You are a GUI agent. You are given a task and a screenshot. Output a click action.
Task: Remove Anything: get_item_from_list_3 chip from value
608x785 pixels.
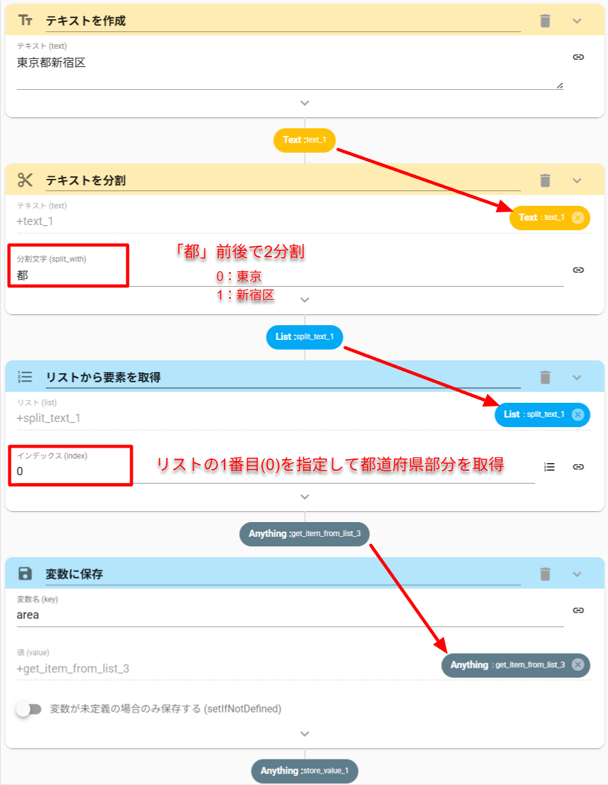point(577,665)
